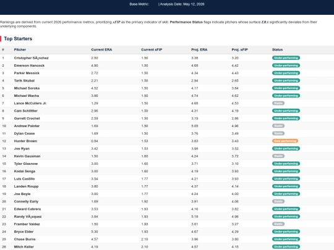Select pitcher name Andrew Painter
The image size is (334, 250).
click(27, 126)
